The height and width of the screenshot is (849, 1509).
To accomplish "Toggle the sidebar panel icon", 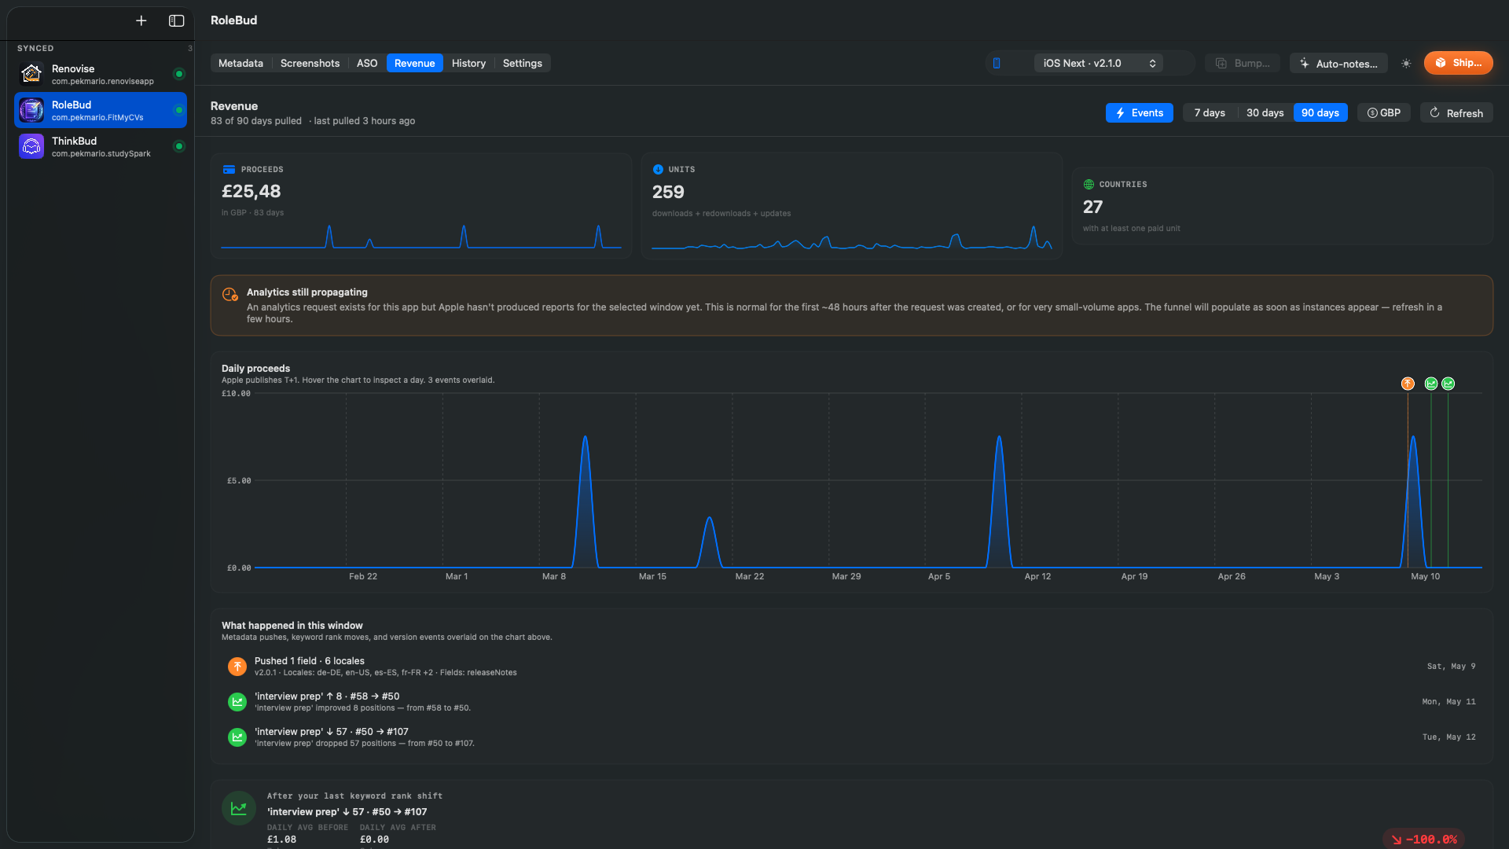I will click(x=177, y=21).
